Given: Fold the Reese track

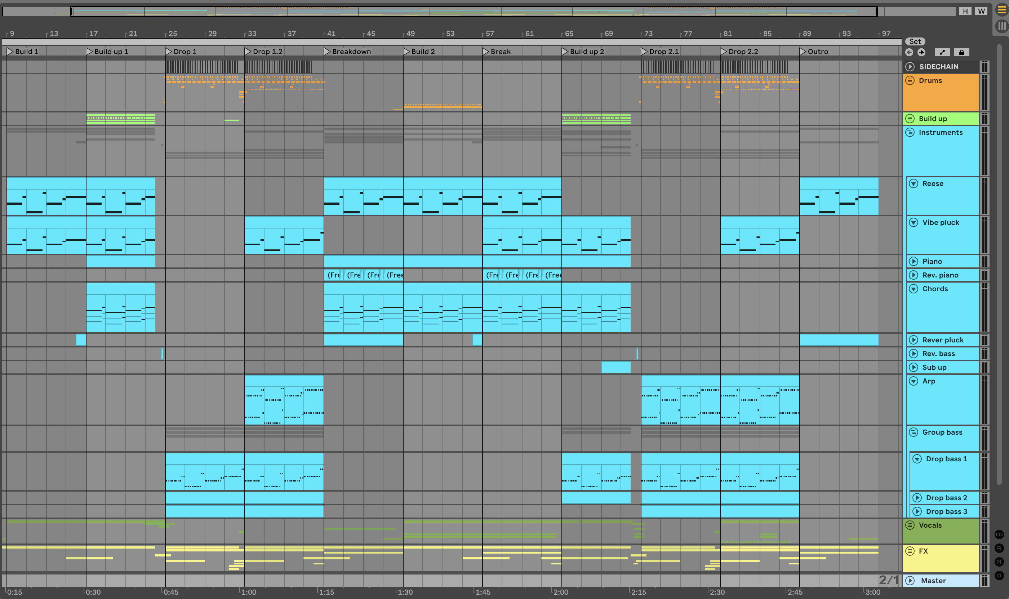Looking at the screenshot, I should pos(914,184).
